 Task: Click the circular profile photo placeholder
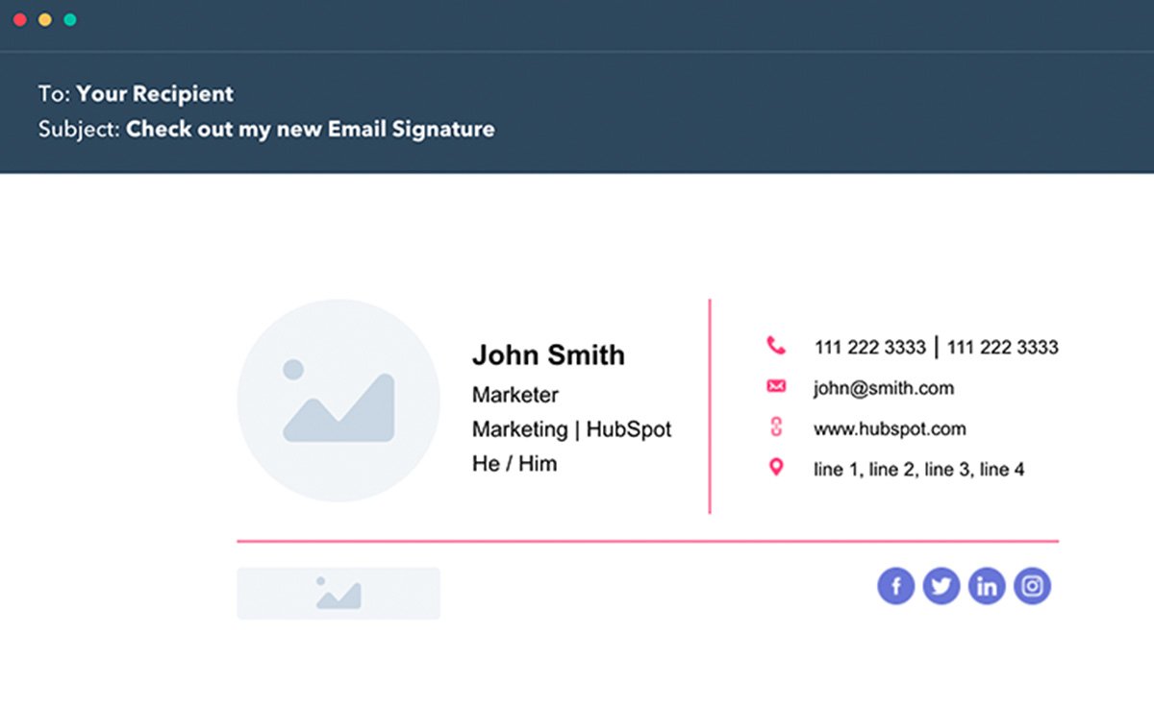tap(339, 400)
